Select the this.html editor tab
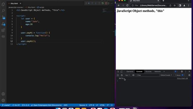The width and height of the screenshot is (193, 109). 14,3
